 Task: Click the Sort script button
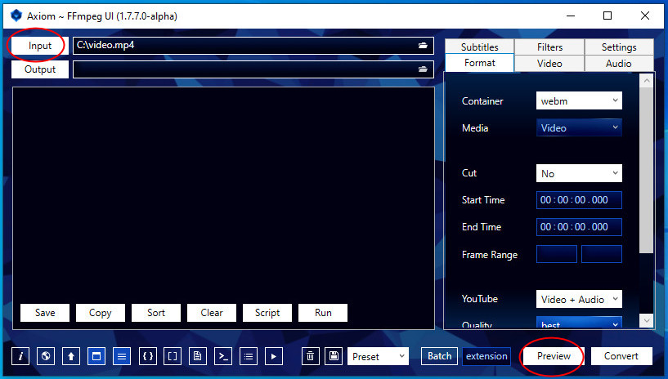pyautogui.click(x=156, y=313)
